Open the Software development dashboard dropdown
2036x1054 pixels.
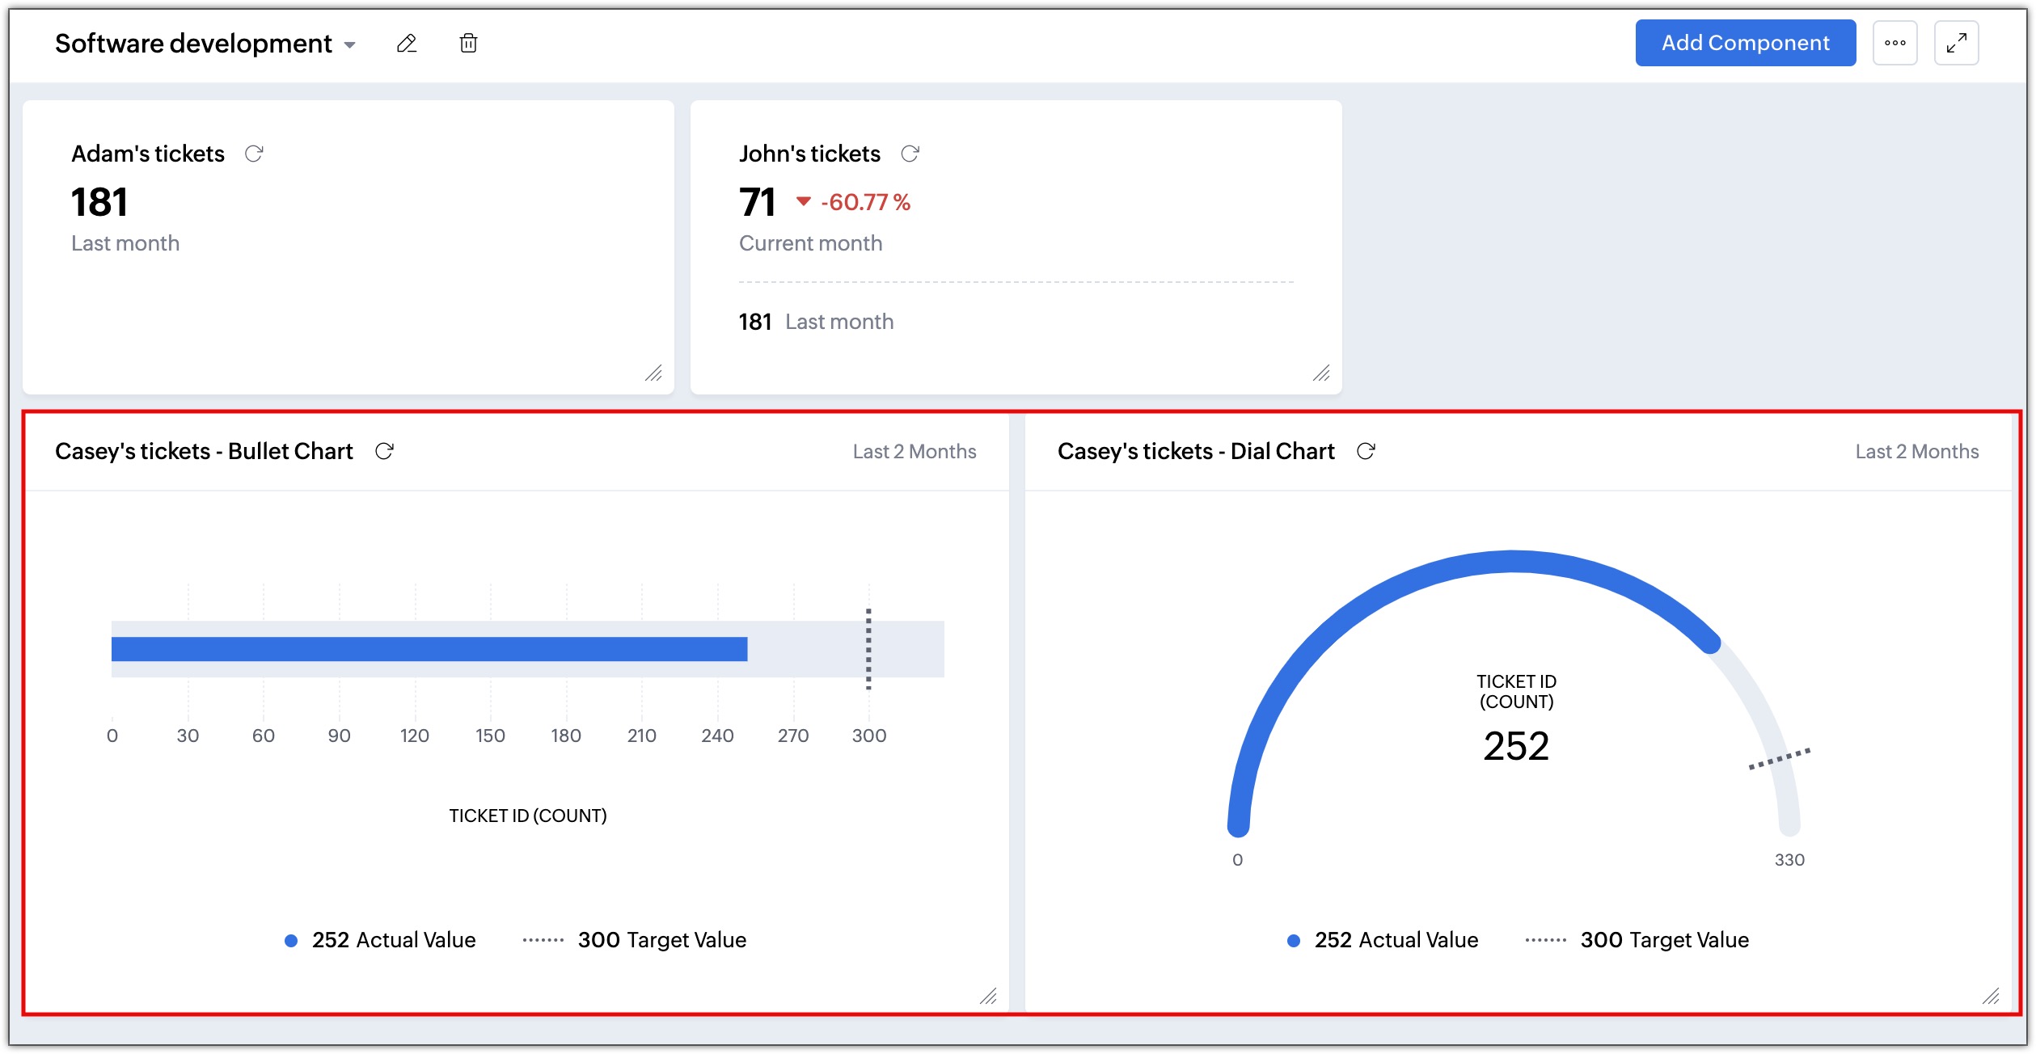click(x=350, y=44)
